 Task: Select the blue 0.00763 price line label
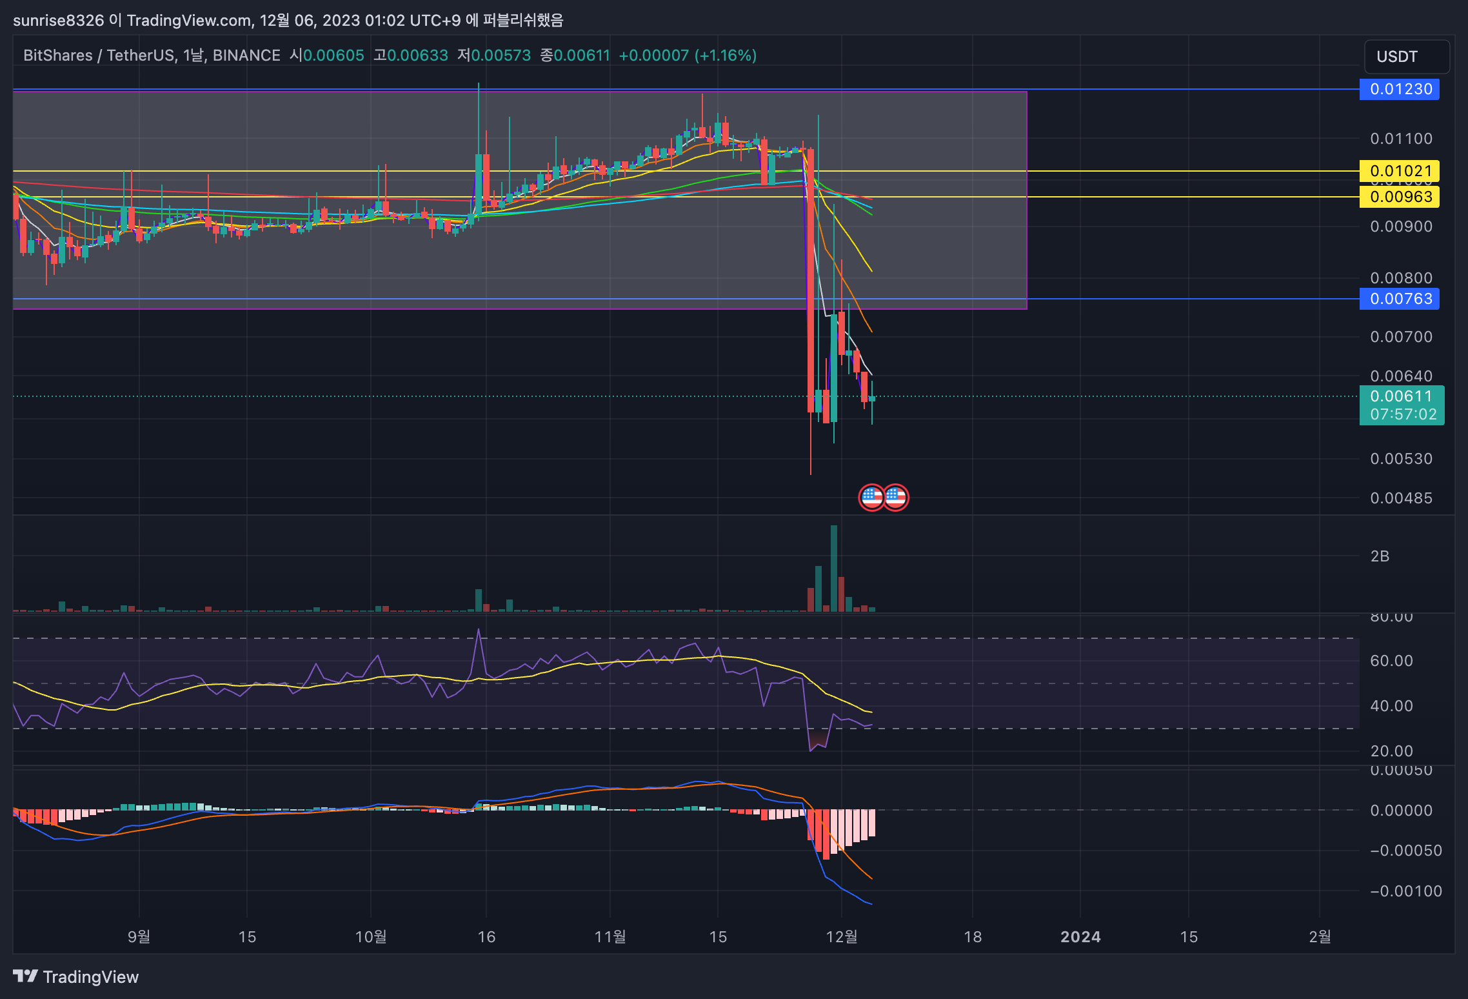[1399, 299]
